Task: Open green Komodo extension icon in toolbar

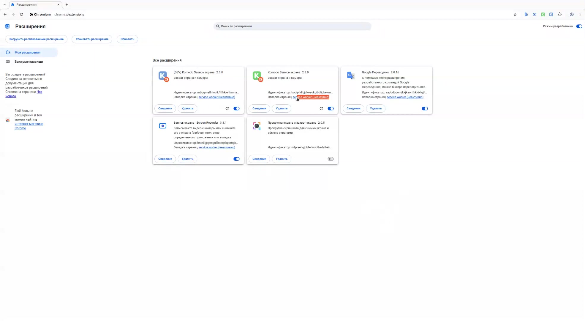Action: click(543, 14)
